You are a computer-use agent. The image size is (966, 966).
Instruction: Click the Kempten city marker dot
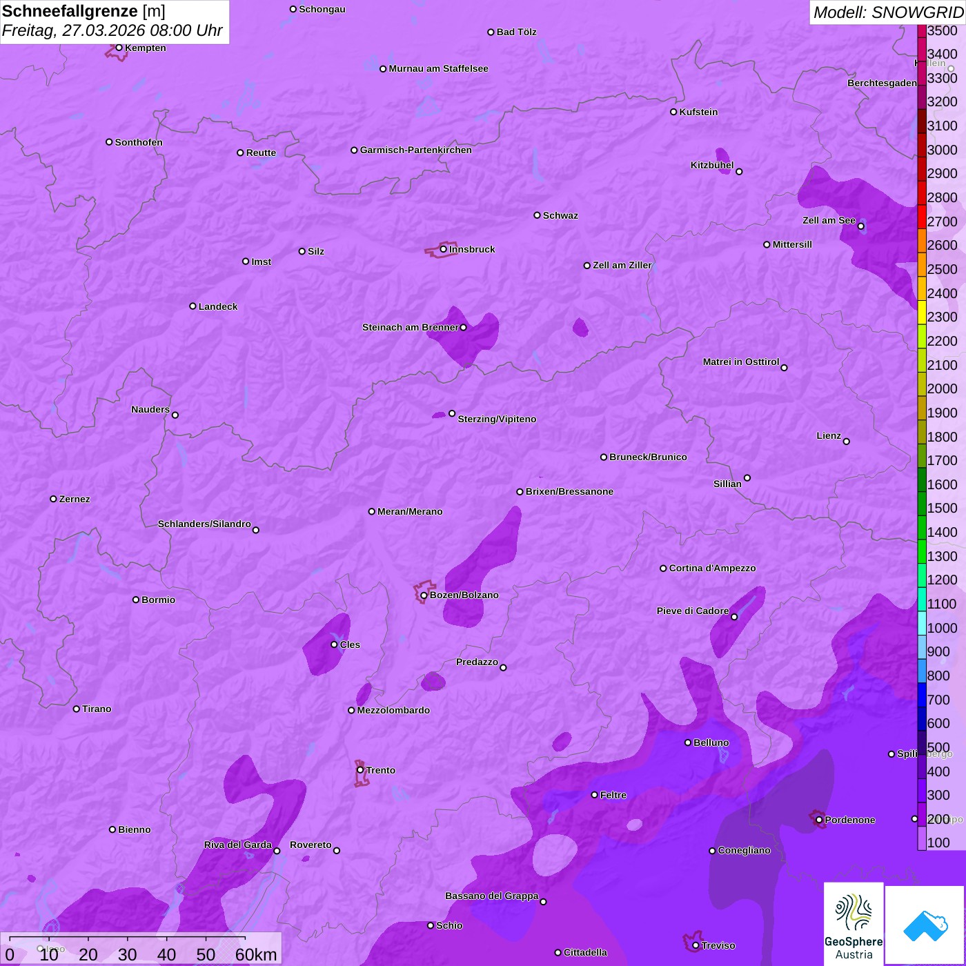tap(119, 48)
